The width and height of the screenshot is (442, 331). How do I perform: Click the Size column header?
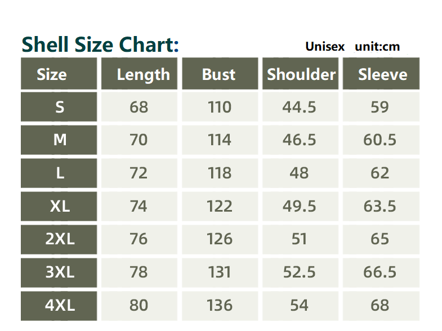[x=52, y=74]
